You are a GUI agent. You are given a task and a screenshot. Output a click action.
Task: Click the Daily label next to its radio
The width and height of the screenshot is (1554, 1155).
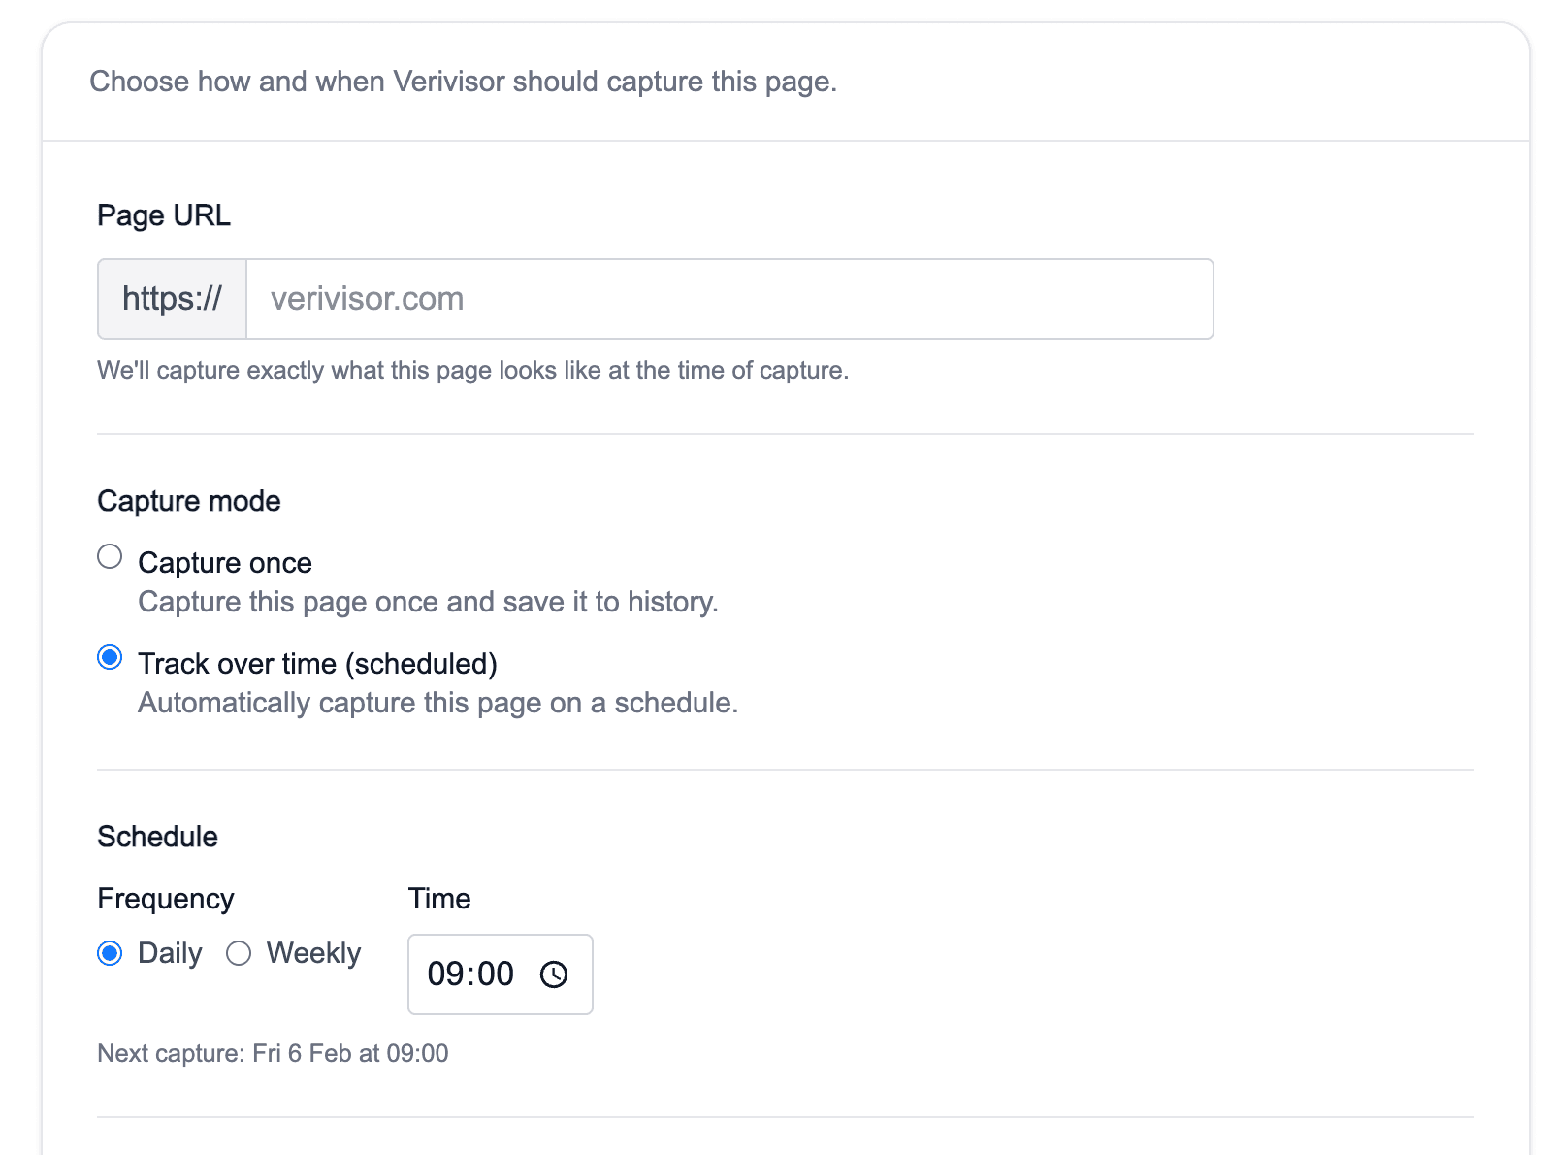coord(170,953)
